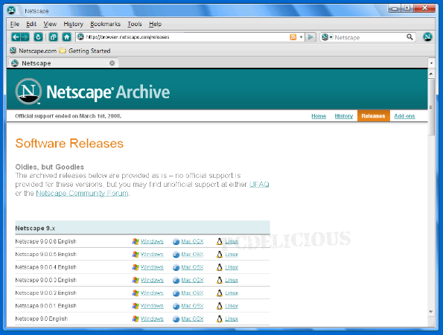Select the Releases navigation tab
Image resolution: width=443 pixels, height=335 pixels.
[374, 116]
